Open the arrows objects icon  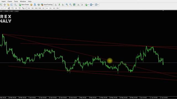pos(23,8)
